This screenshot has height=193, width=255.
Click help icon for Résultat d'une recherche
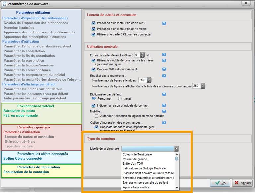point(164,76)
